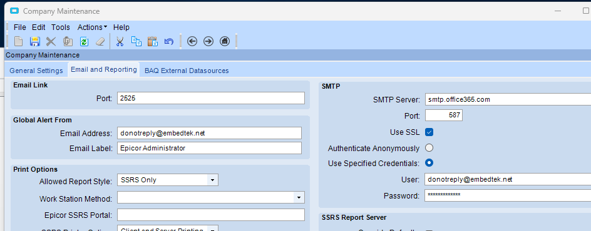Click the SMTP Password field

[508, 195]
